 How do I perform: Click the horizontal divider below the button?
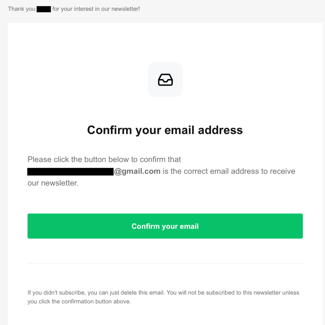tap(165, 263)
